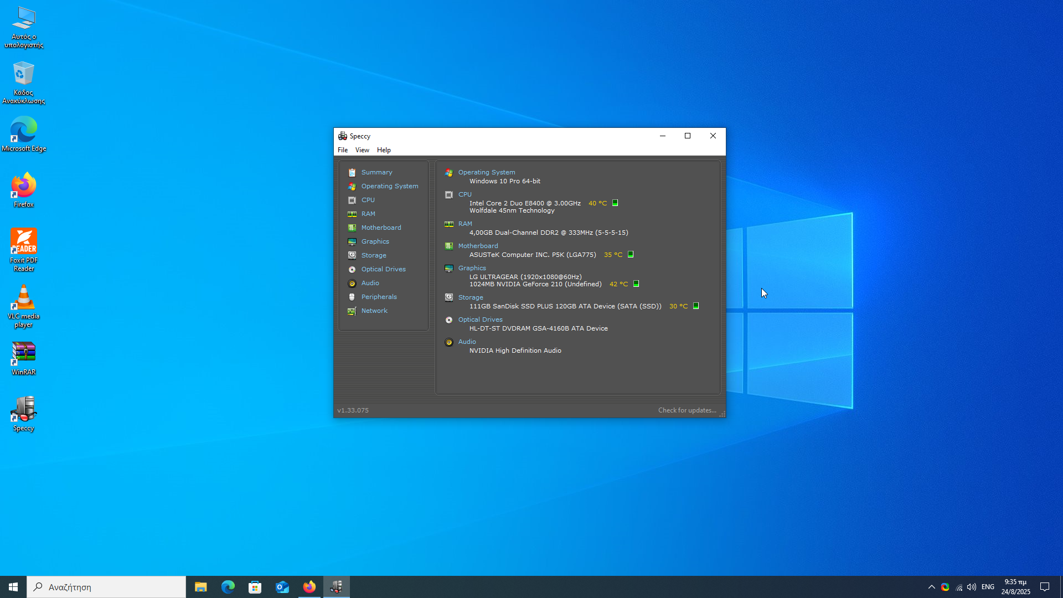Click the text Windows 10 Pro 64-bit

(x=505, y=181)
